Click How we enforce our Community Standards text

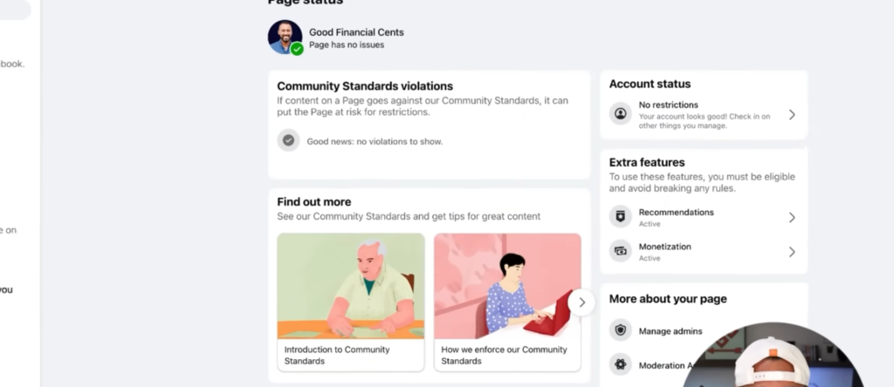pyautogui.click(x=504, y=355)
